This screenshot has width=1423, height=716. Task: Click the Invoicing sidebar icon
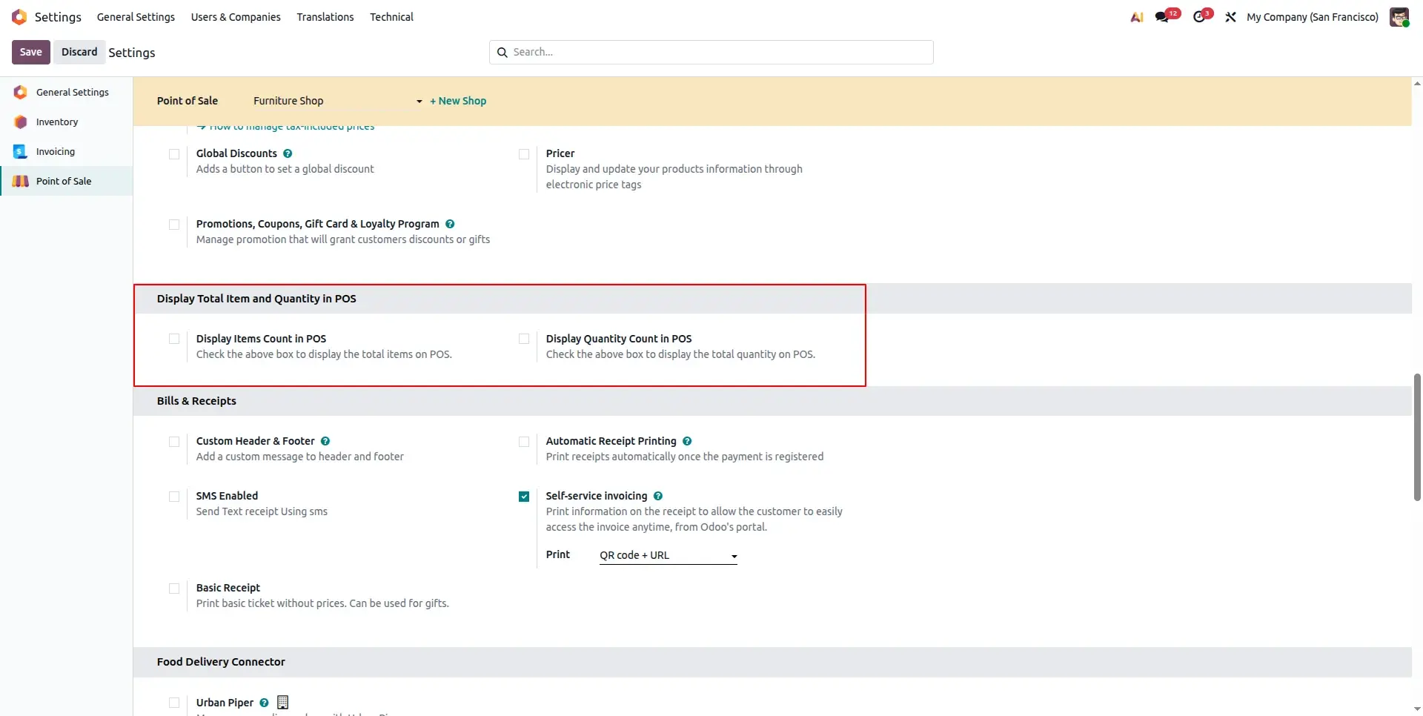21,151
